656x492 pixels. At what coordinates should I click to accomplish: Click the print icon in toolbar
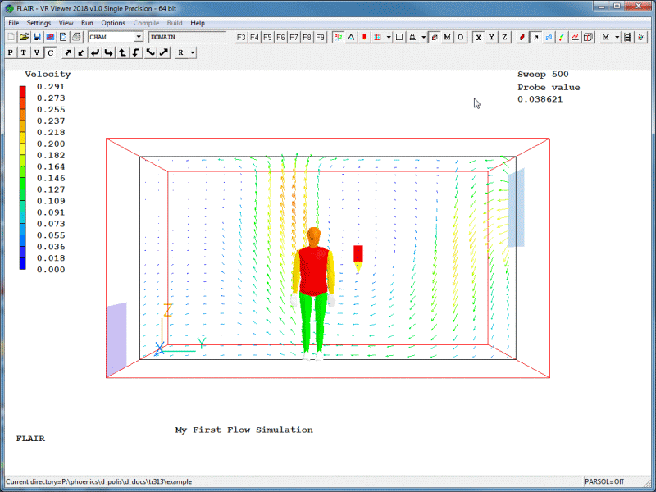76,37
